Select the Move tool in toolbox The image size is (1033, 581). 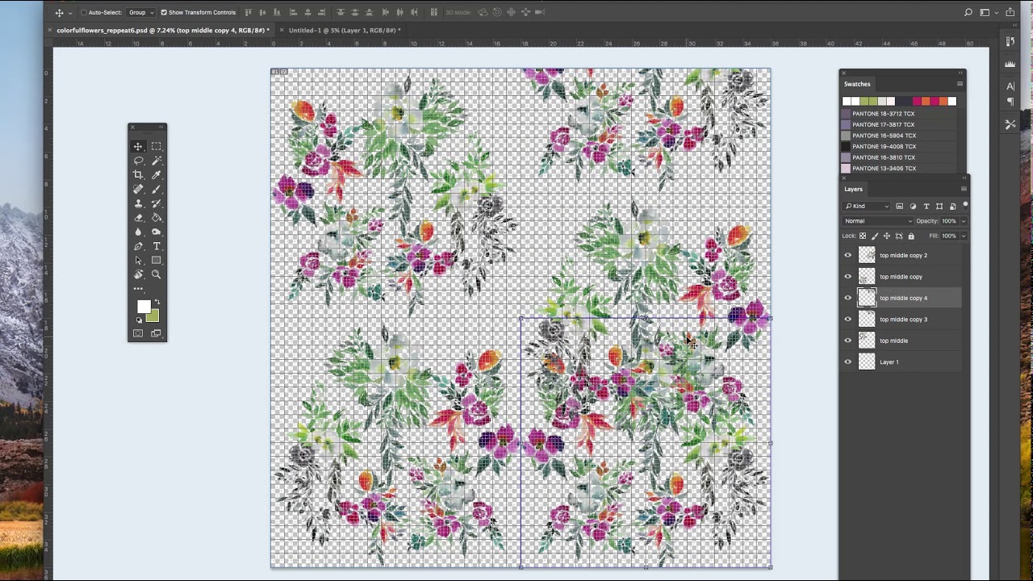tap(138, 146)
